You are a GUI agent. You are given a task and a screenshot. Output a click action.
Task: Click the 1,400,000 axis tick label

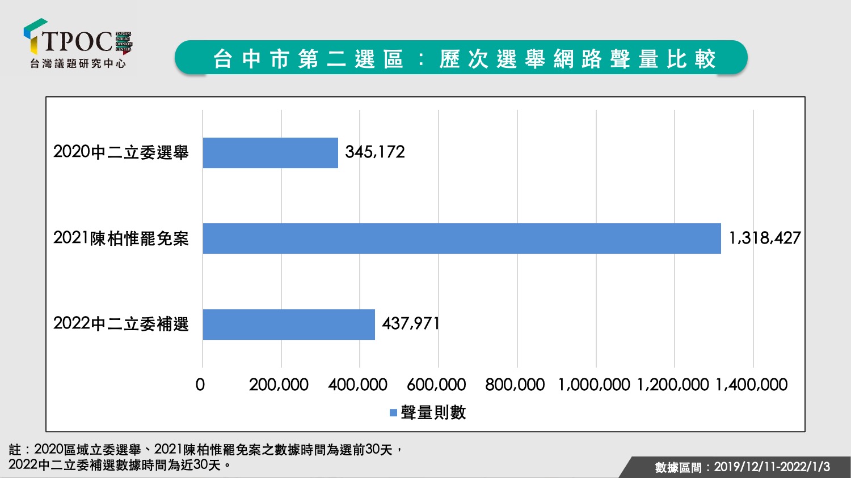click(752, 385)
